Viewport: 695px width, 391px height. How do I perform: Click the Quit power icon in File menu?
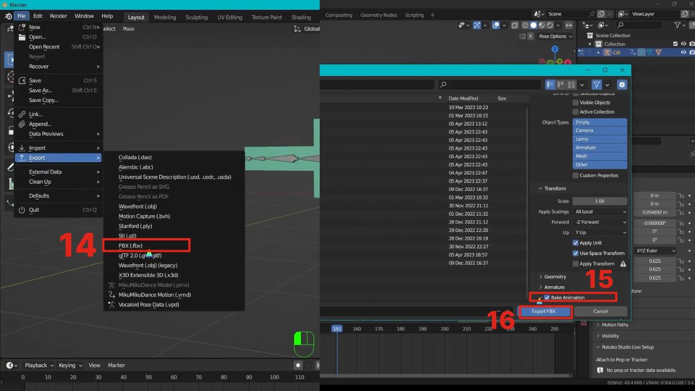pos(22,210)
